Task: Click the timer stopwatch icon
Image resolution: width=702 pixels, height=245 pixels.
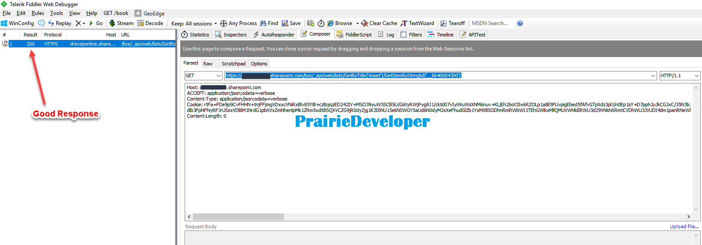Action: 321,23
